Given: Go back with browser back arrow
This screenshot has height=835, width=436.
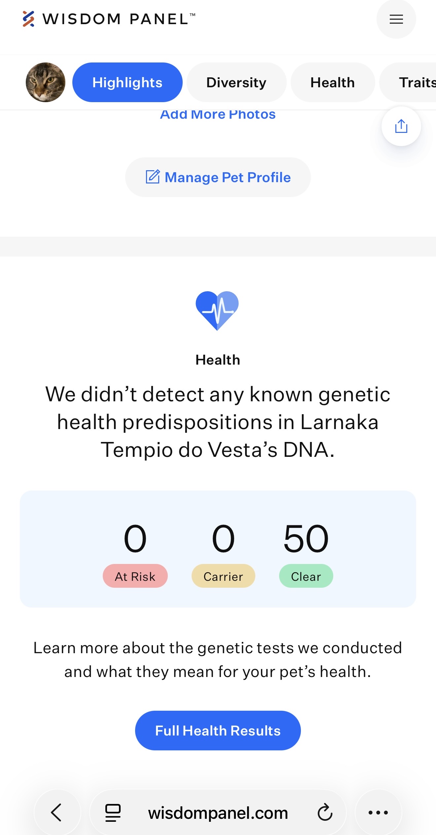Looking at the screenshot, I should click(x=57, y=812).
